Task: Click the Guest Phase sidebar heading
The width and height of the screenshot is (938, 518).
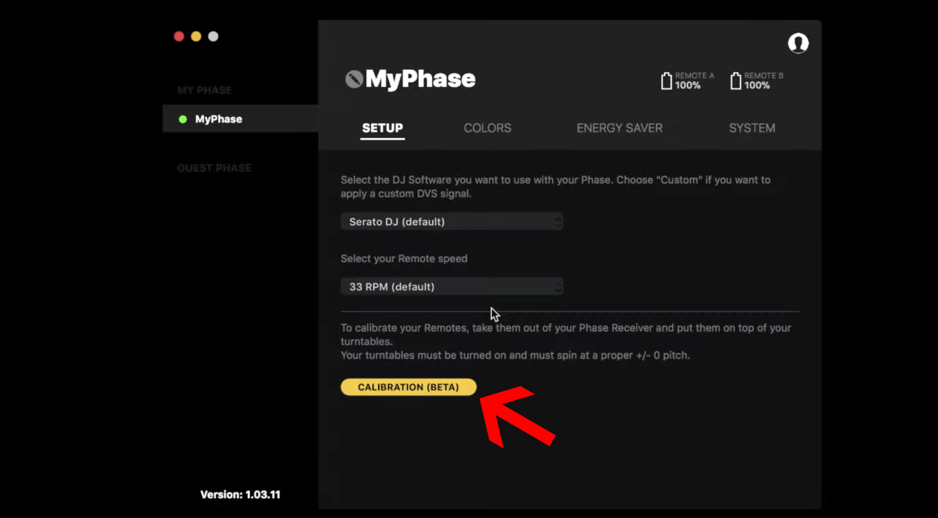Action: click(x=214, y=168)
